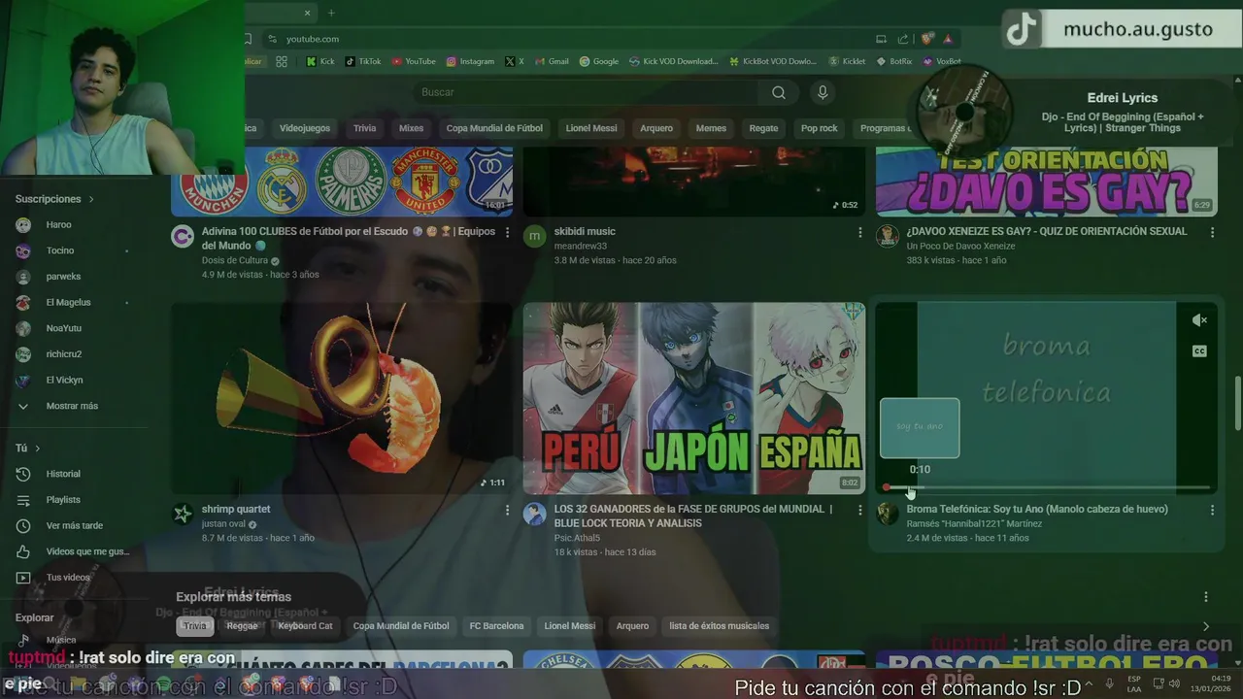
Task: Open Ramsés Hannibal1221 Martínez channel link
Action: [974, 523]
